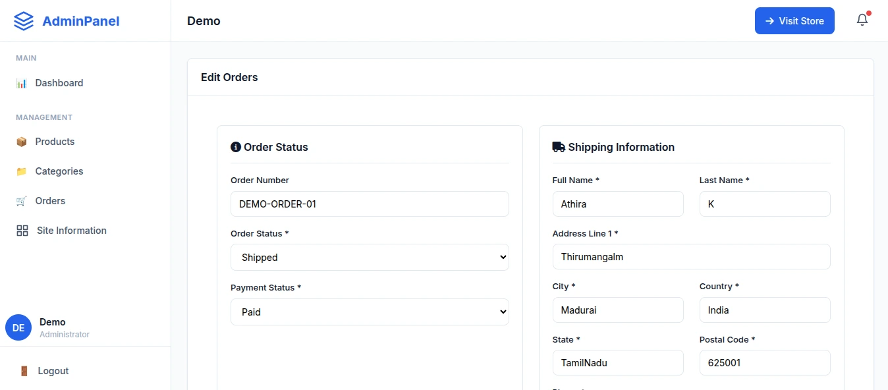
Task: Focus the Full Name field
Action: click(618, 204)
